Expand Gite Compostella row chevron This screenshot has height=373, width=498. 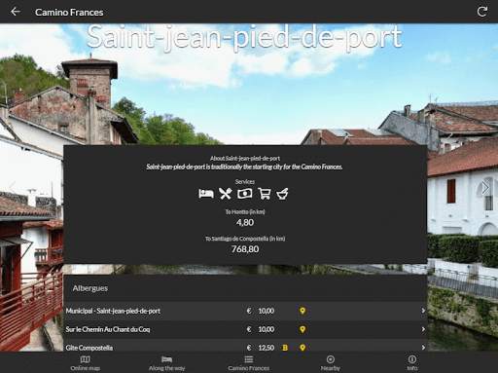pos(423,348)
